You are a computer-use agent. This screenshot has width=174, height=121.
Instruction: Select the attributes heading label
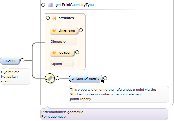click(x=66, y=18)
